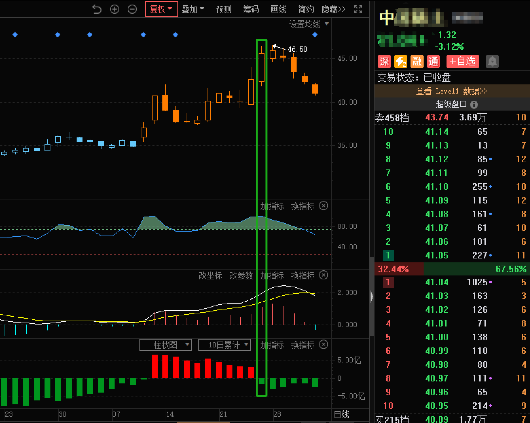Click the panel collapse handle beside order book
The height and width of the screenshot is (423, 530).
click(372, 297)
